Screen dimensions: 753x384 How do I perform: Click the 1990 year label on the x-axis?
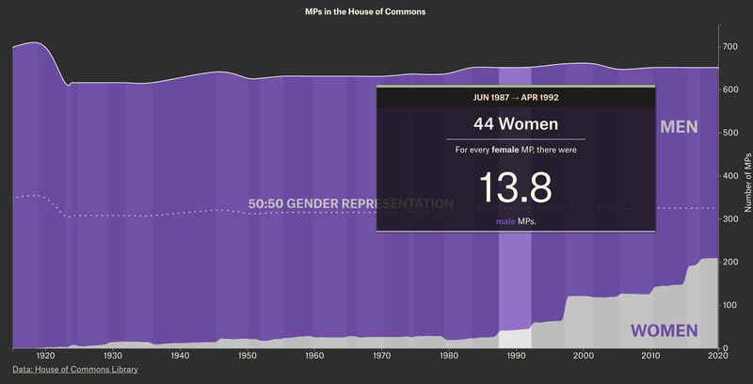(516, 356)
